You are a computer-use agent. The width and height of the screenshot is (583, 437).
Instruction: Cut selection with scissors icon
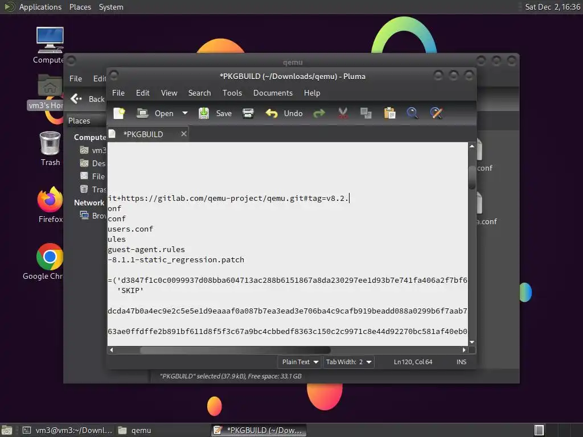point(343,113)
